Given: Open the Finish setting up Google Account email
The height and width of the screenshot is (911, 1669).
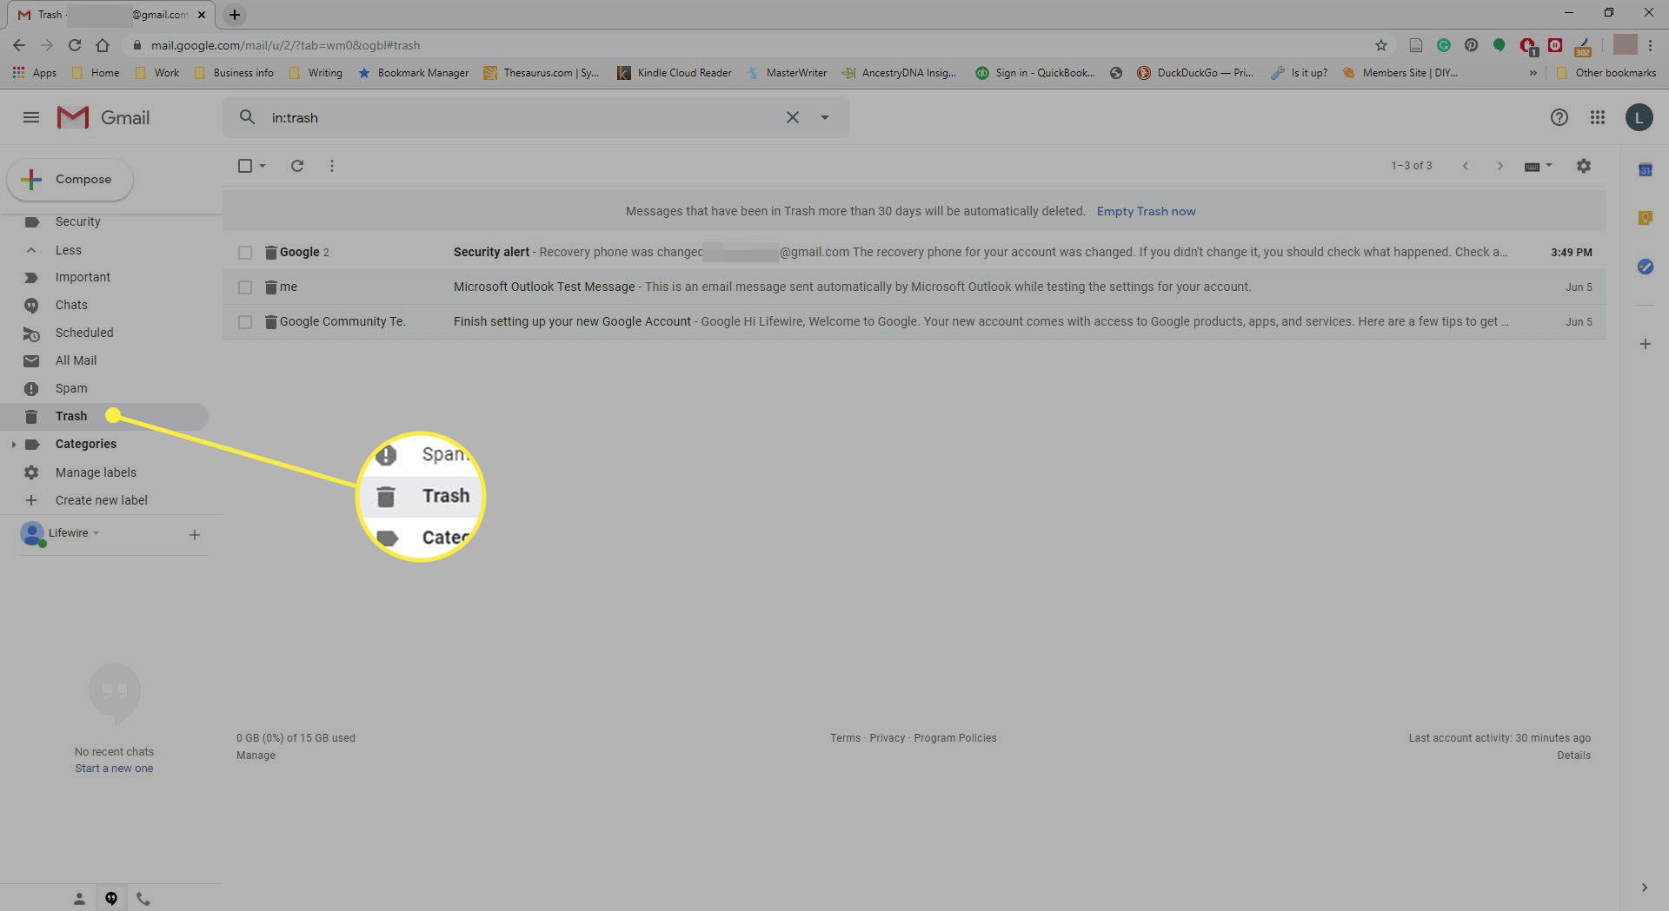Looking at the screenshot, I should pyautogui.click(x=914, y=322).
